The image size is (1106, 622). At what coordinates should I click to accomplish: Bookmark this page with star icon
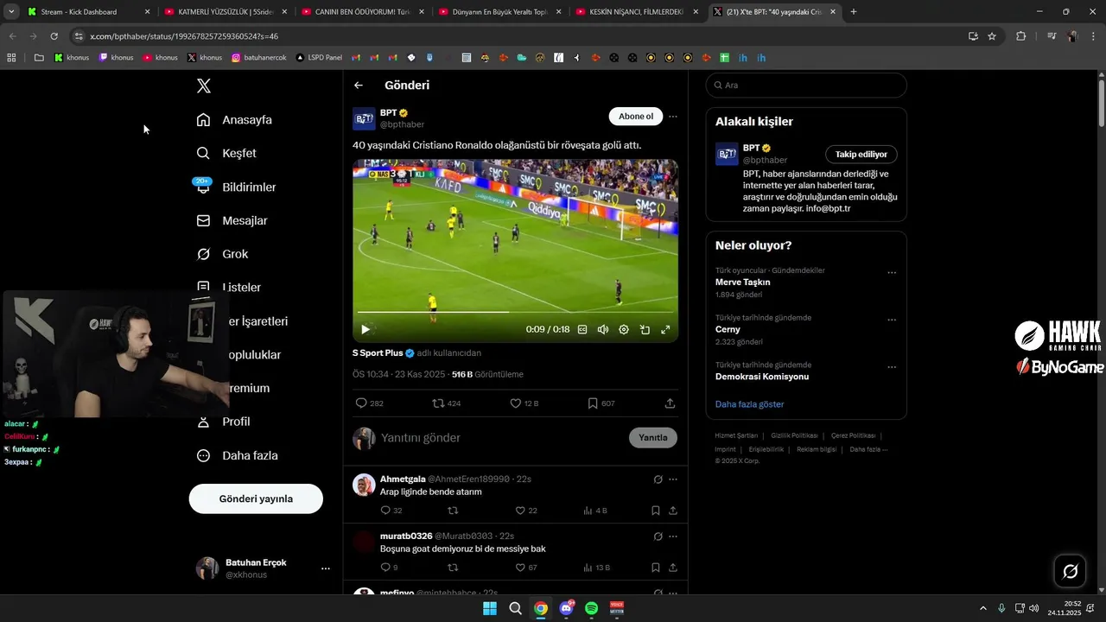[992, 36]
